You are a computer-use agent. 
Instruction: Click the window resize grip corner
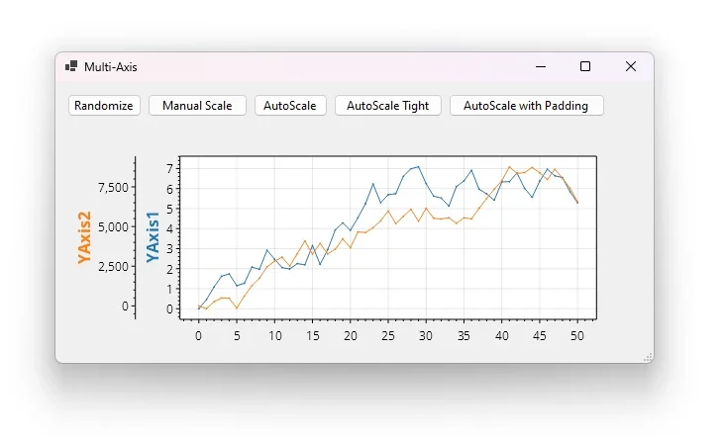648,358
